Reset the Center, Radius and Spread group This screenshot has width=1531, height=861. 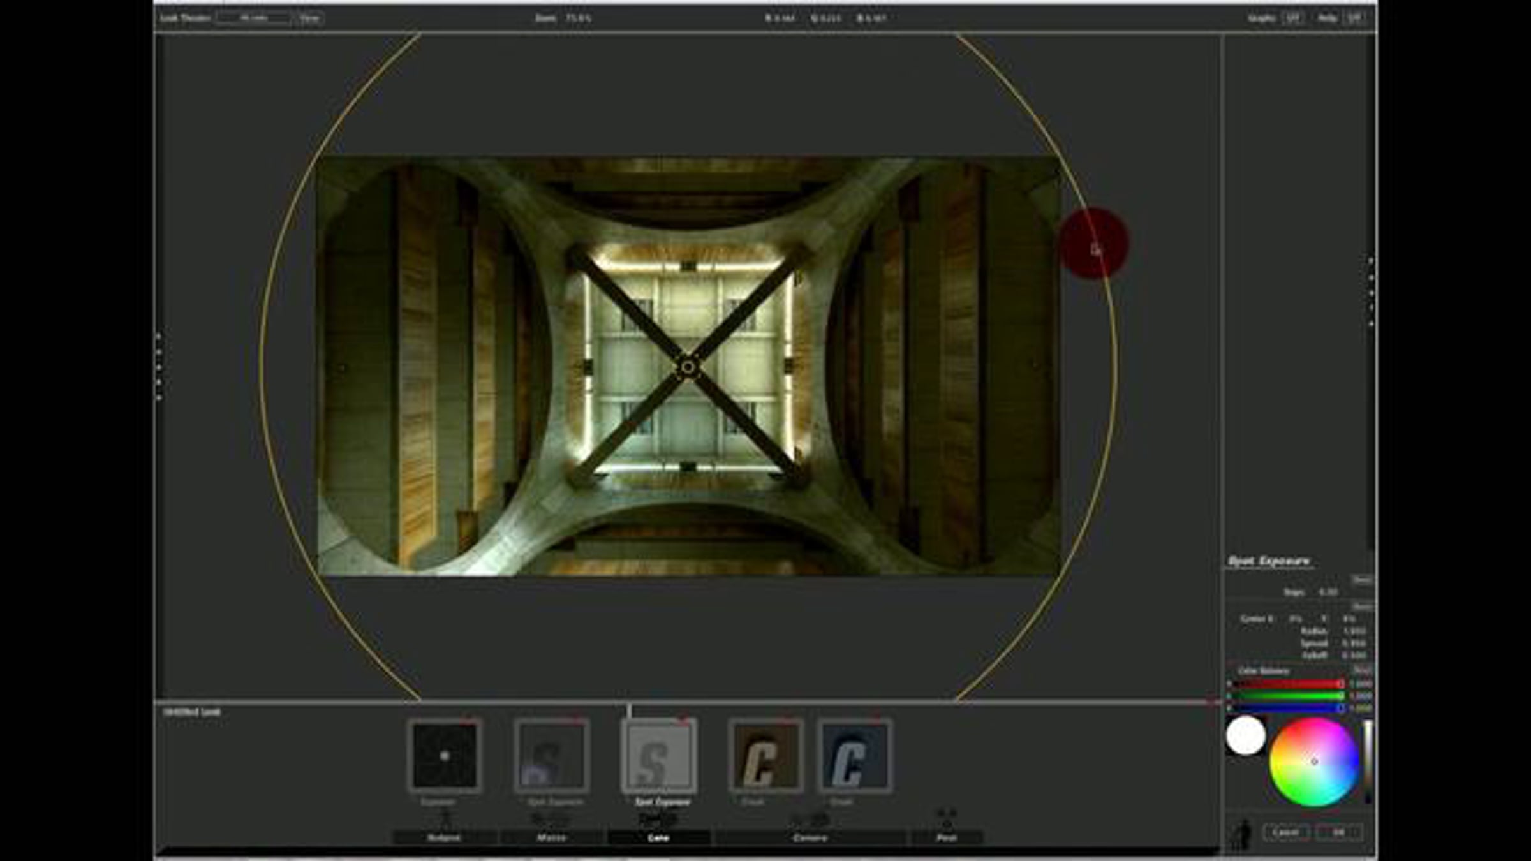[1362, 607]
